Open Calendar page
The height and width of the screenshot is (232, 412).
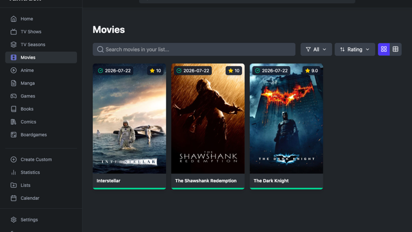click(x=41, y=198)
